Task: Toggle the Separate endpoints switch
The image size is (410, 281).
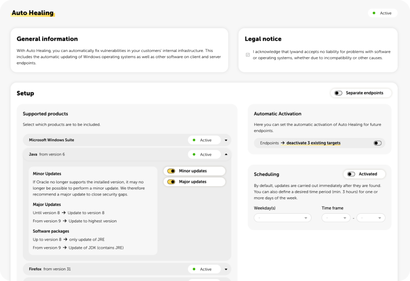Action: point(338,93)
